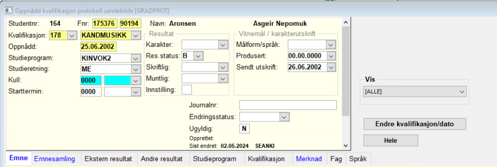This screenshot has height=167, width=497.
Task: Click the Starttermin year field 0000
Action: (91, 92)
